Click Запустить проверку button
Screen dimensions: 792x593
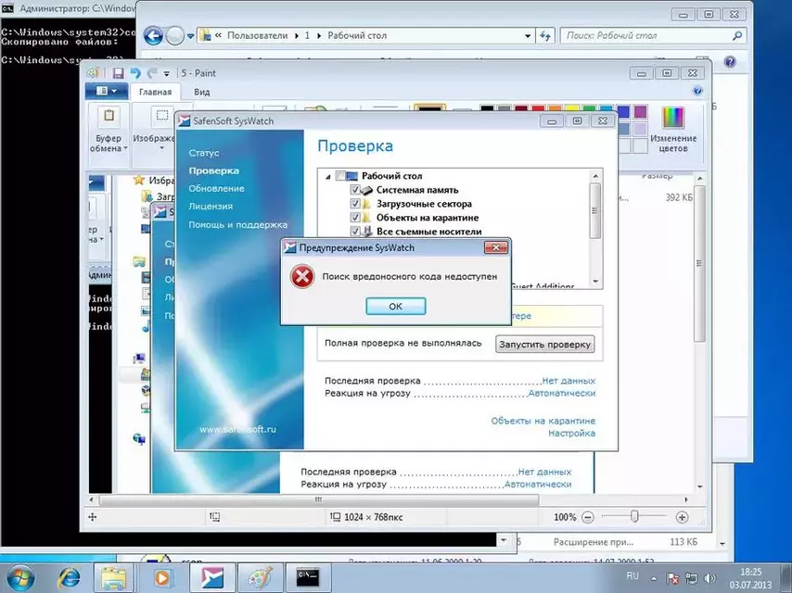coord(544,344)
